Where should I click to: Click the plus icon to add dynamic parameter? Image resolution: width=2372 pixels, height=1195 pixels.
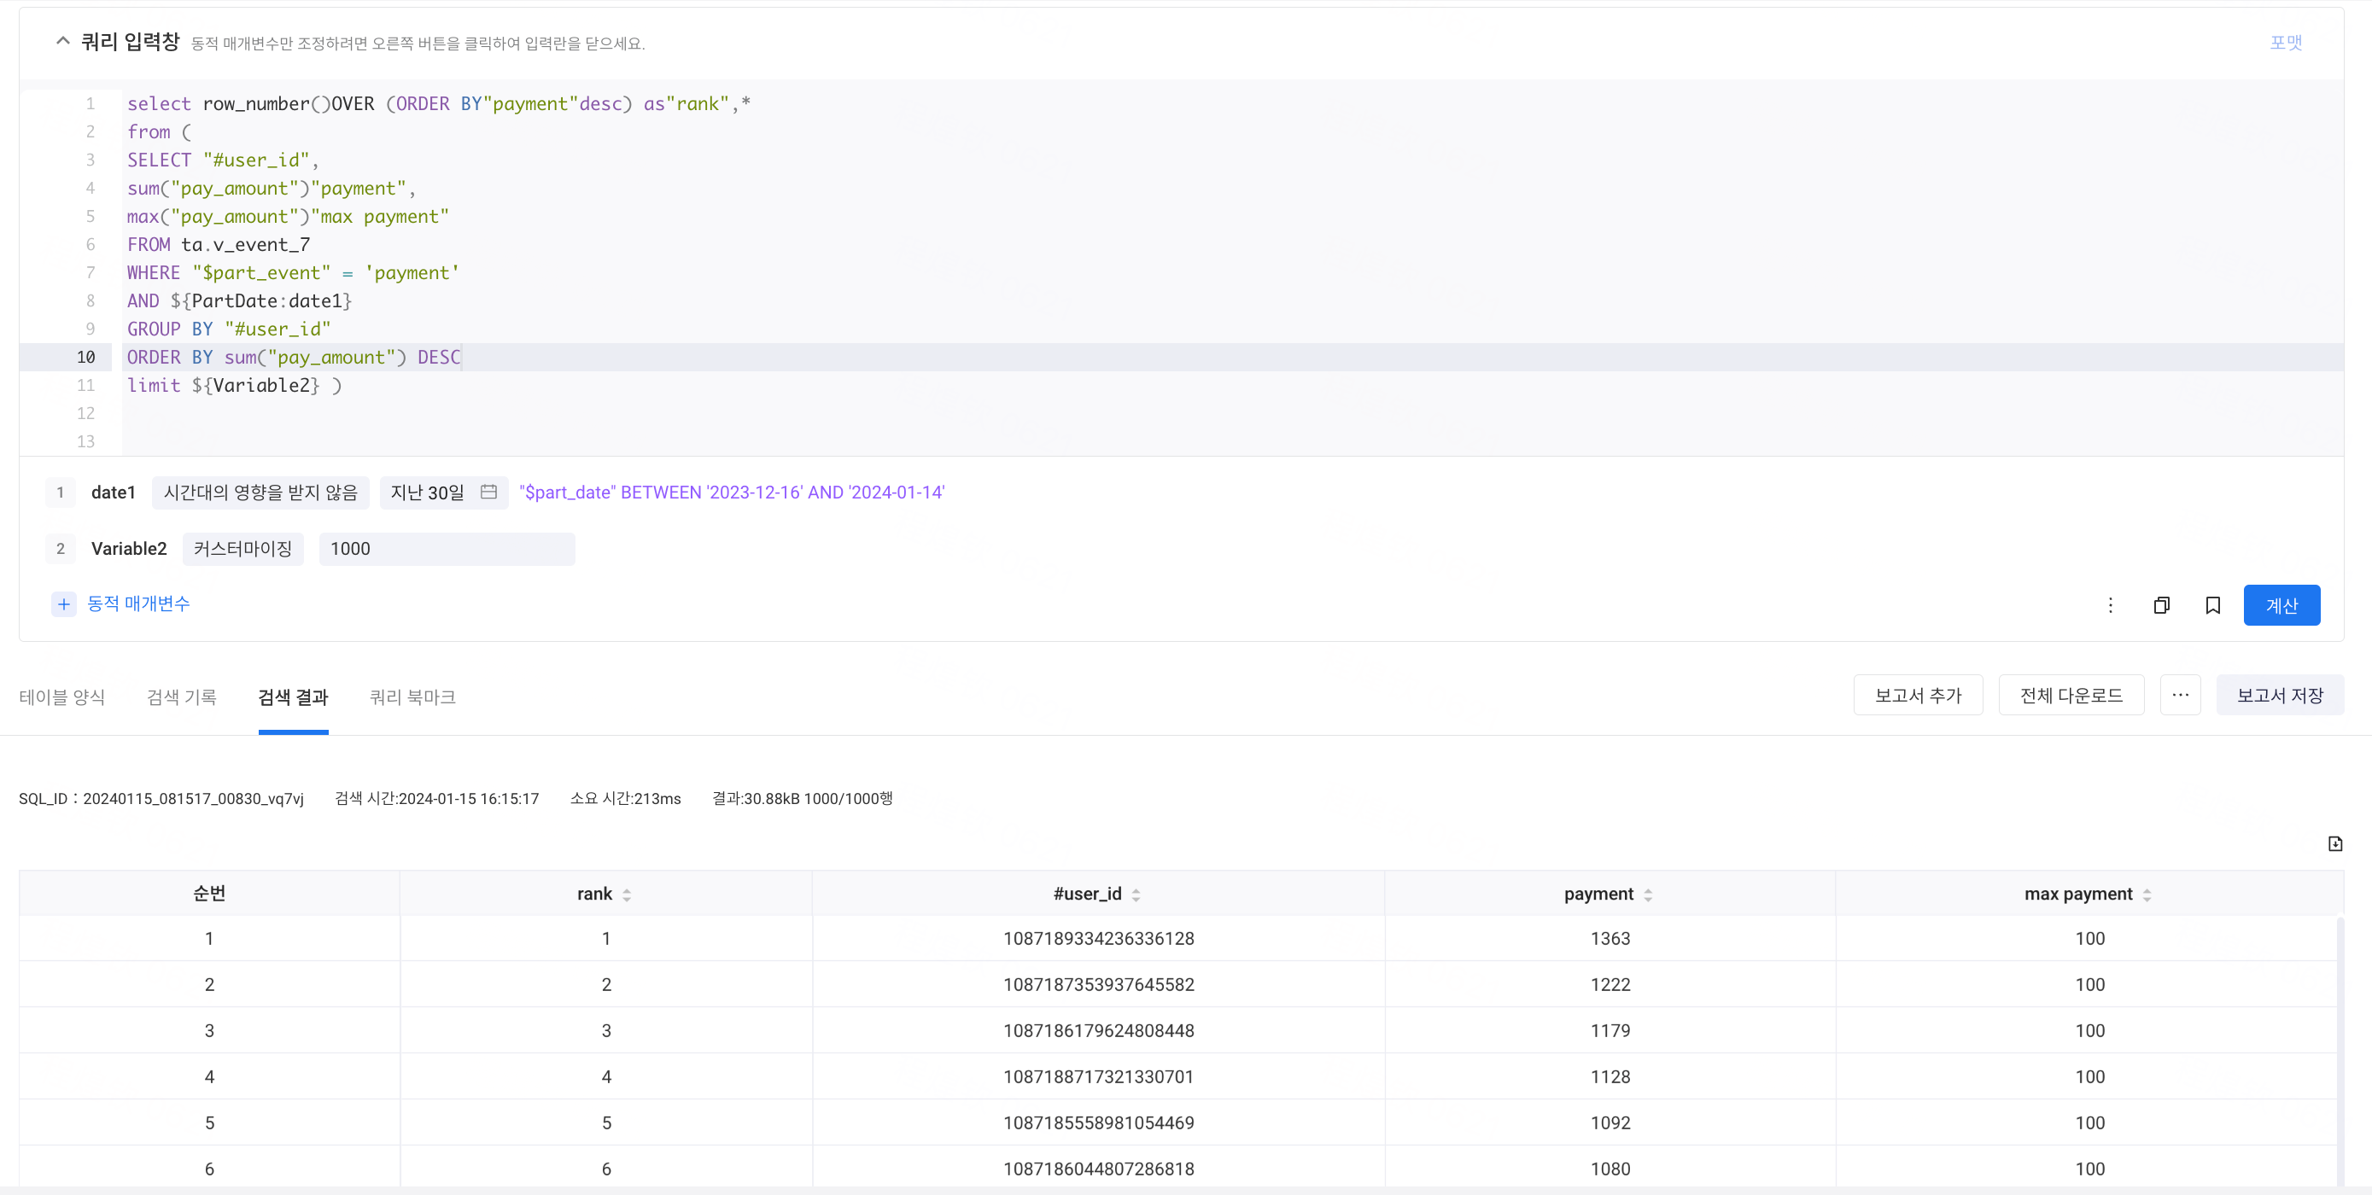click(x=63, y=604)
